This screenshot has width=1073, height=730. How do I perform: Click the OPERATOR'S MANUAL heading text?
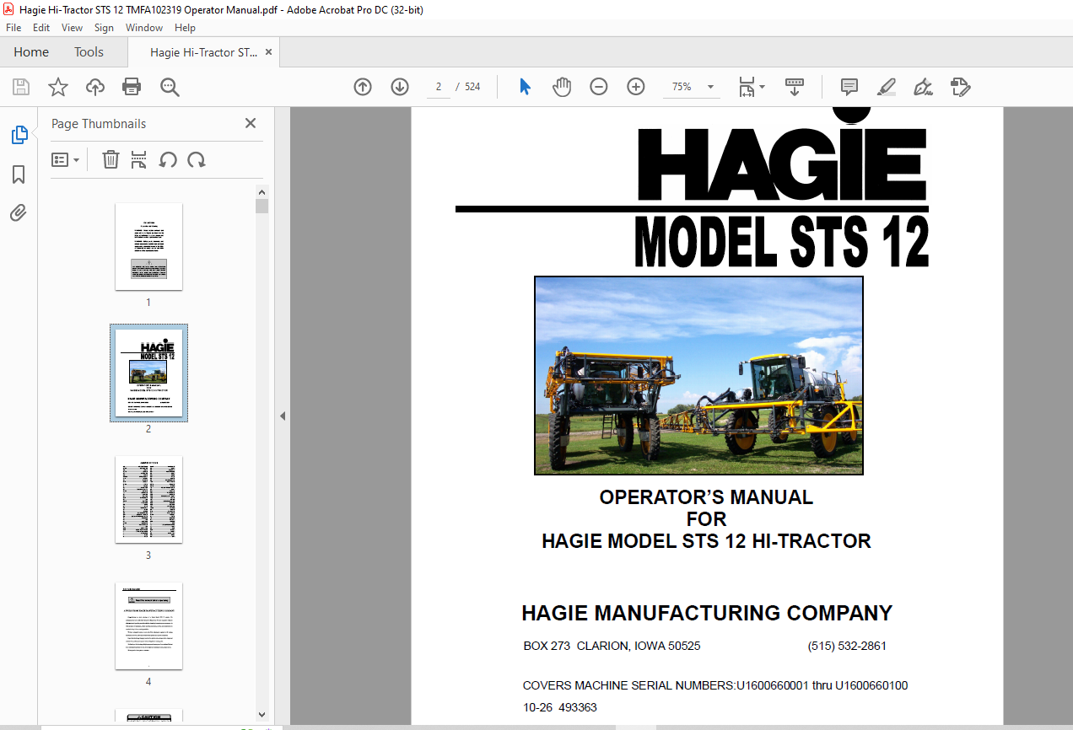tap(706, 497)
